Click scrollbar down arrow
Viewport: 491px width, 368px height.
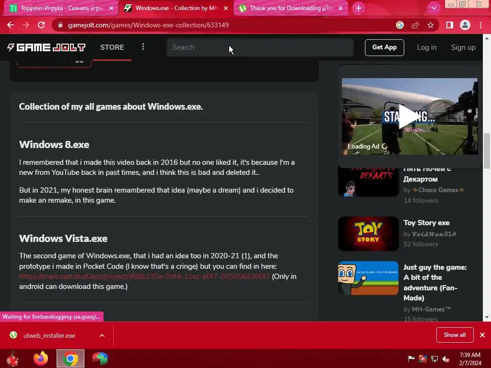click(486, 317)
